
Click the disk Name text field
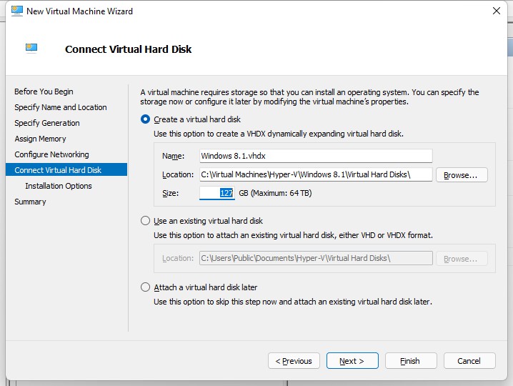click(316, 156)
